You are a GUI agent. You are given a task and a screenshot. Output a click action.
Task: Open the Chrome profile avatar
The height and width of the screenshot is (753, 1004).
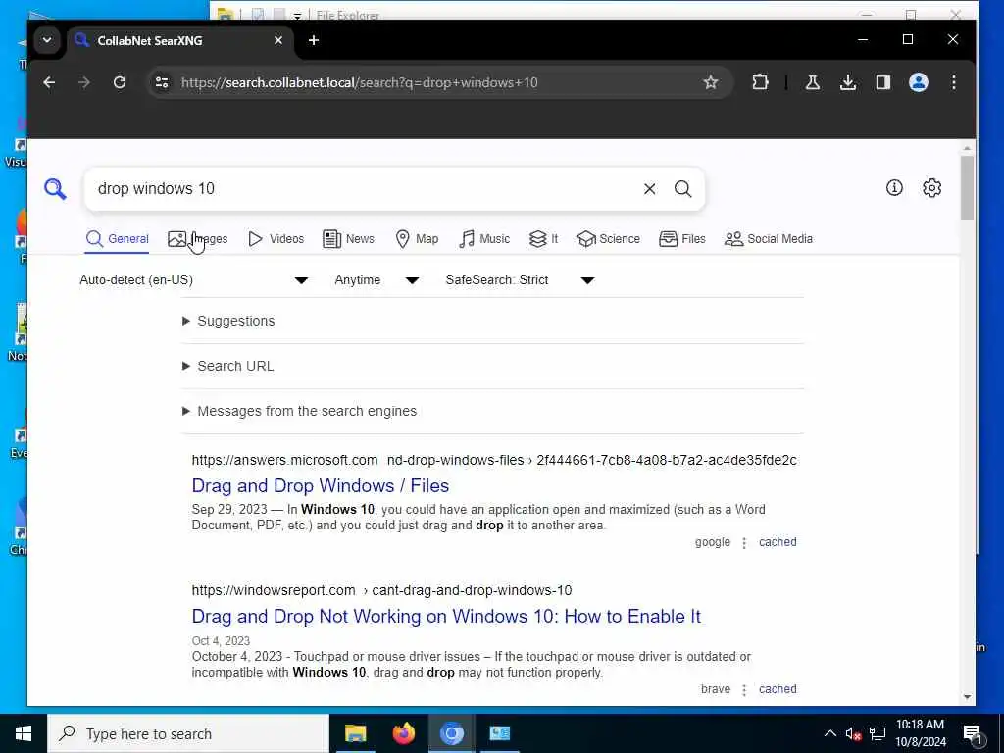(918, 82)
